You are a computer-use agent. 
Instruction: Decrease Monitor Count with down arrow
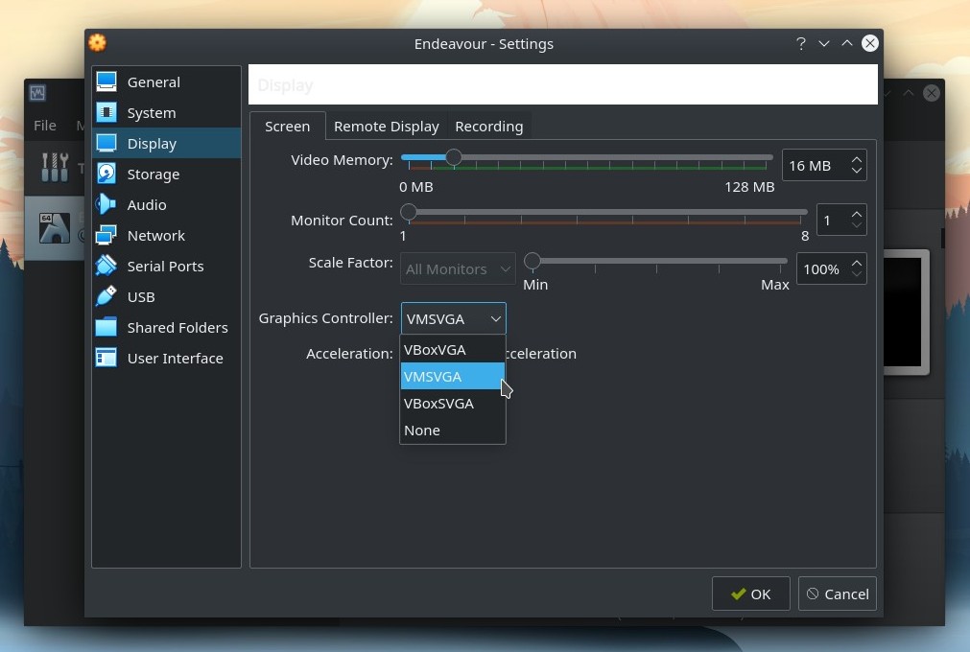[856, 226]
